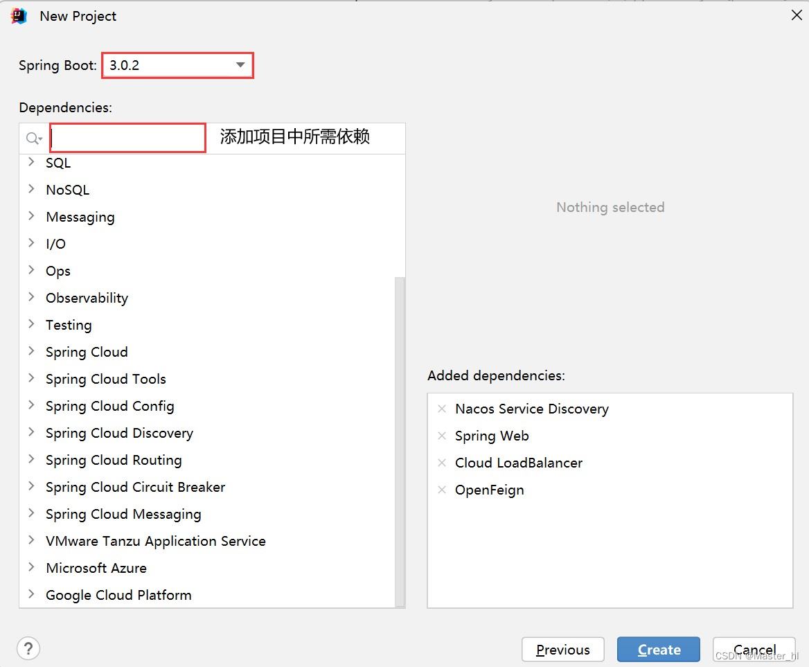Select Google Cloud Platform category
The width and height of the screenshot is (809, 667).
pyautogui.click(x=118, y=595)
